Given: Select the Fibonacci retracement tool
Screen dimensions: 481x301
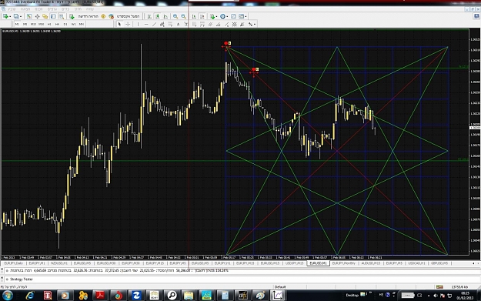Looking at the screenshot, I should pos(170,24).
